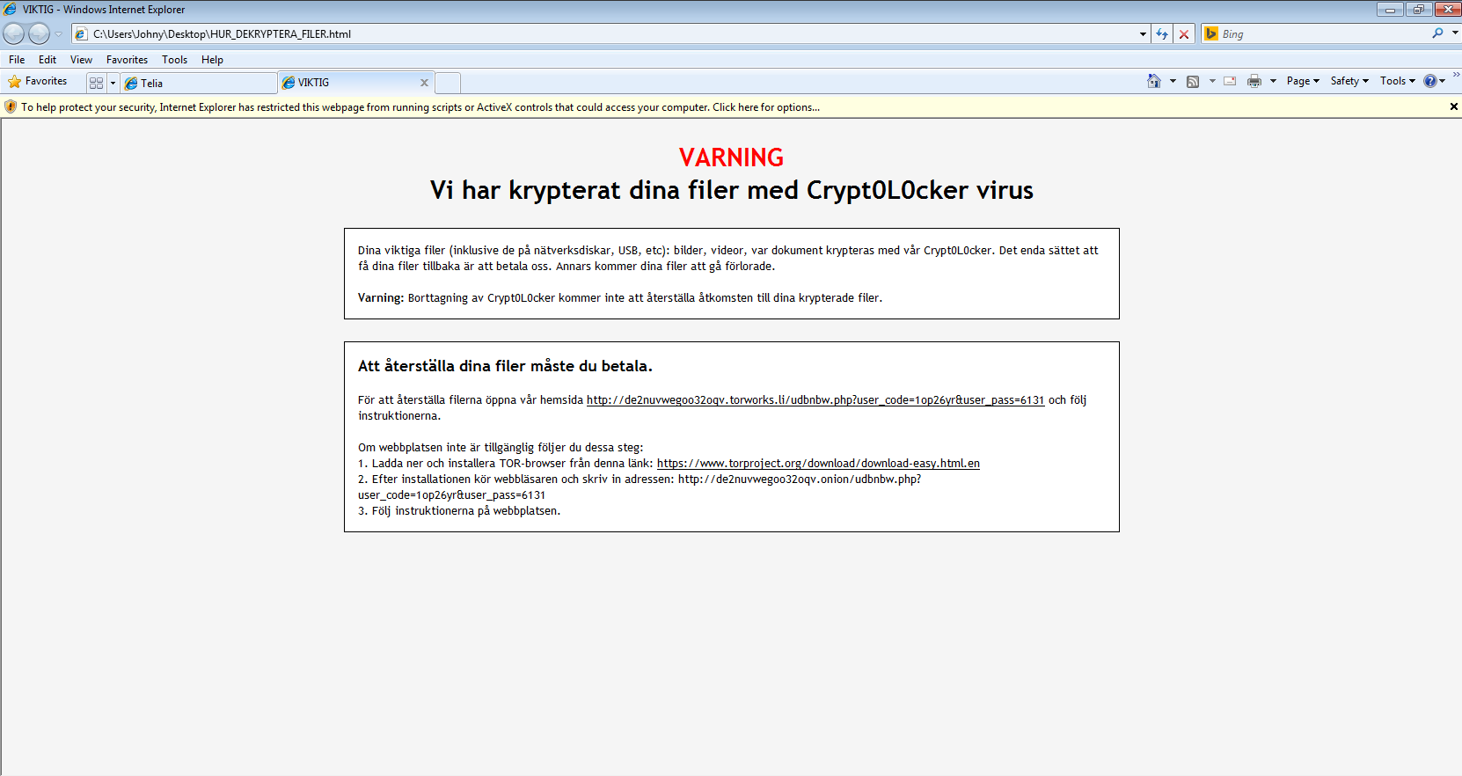Expand the Help icon dropdown arrow
The width and height of the screenshot is (1462, 776).
1443,81
